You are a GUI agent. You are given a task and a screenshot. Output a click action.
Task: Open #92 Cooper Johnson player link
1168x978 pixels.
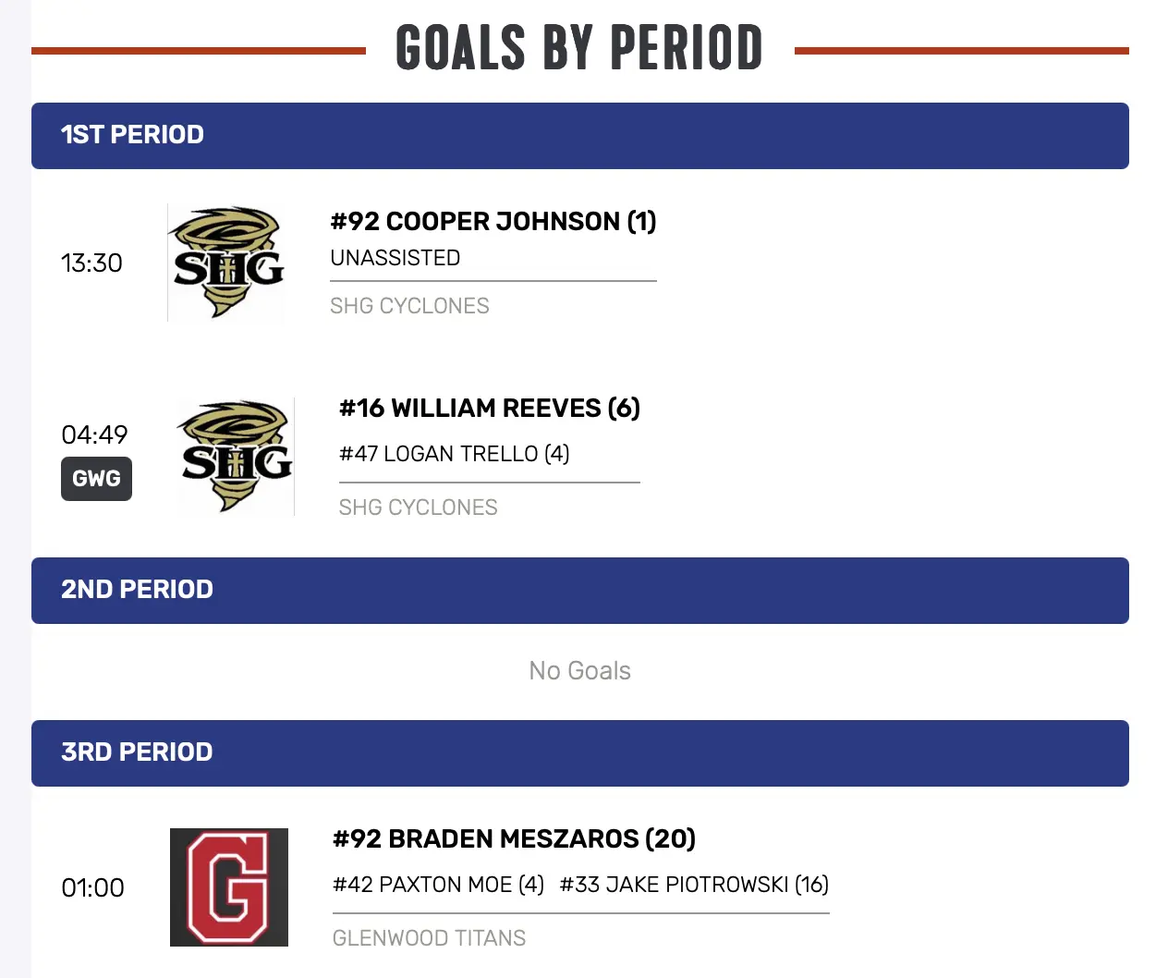click(493, 222)
